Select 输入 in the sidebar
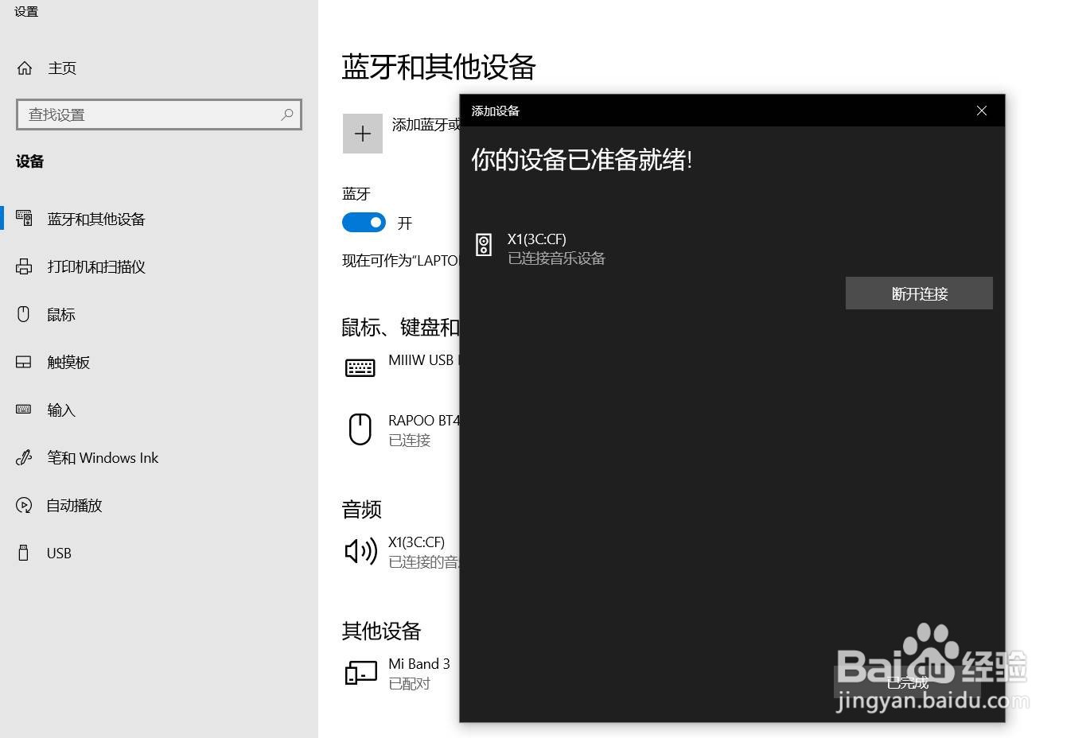The image size is (1090, 738). coord(61,410)
